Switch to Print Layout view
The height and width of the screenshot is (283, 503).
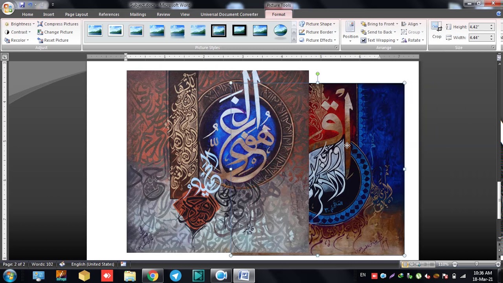coord(405,264)
